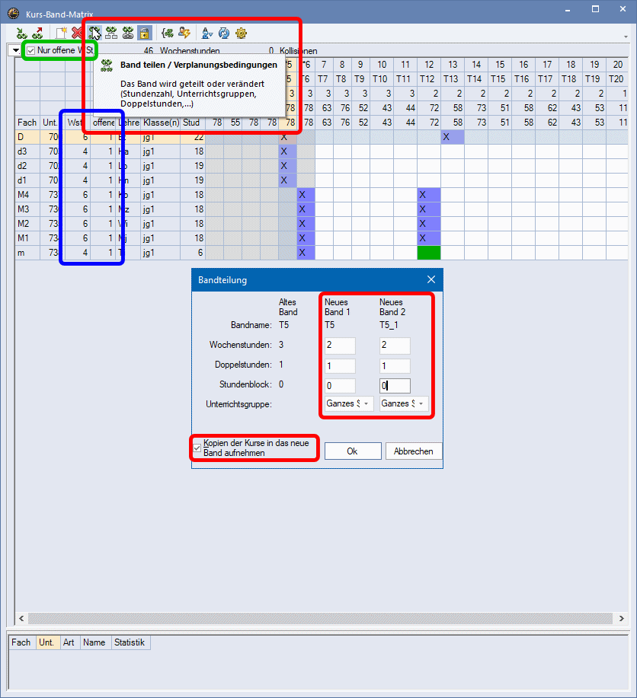Click the green cell in row m

(429, 252)
